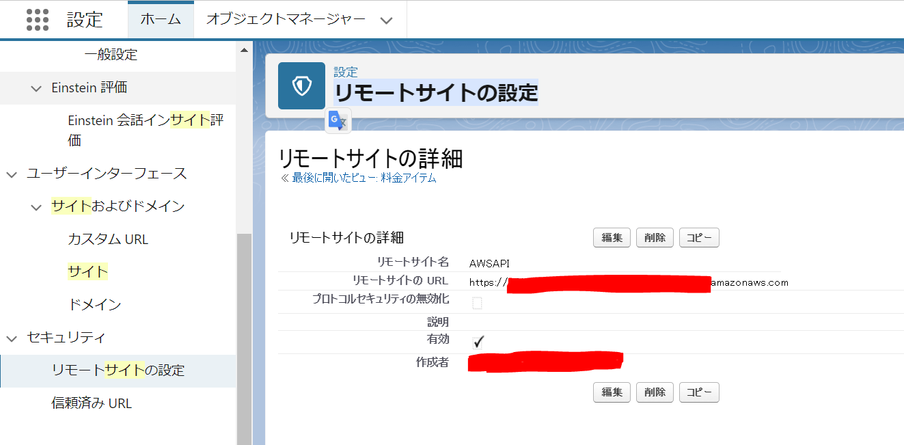Click the sidebar scrollbar thumb
Viewport: 904px width, 445px height.
click(244, 338)
